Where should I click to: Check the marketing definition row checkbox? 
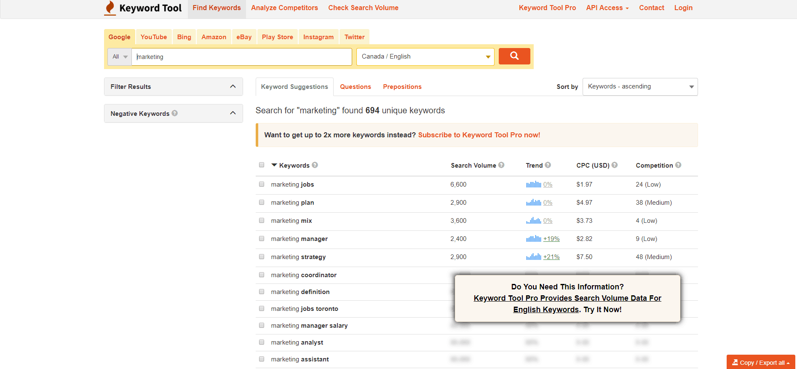[262, 291]
